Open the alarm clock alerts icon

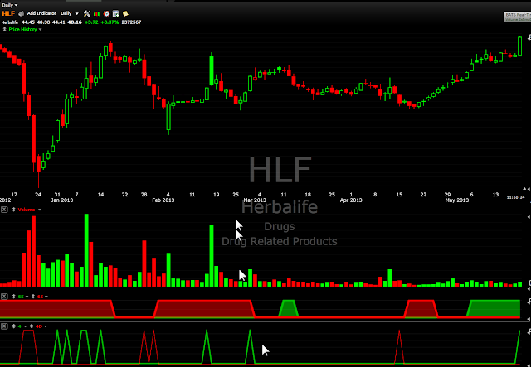[106, 13]
